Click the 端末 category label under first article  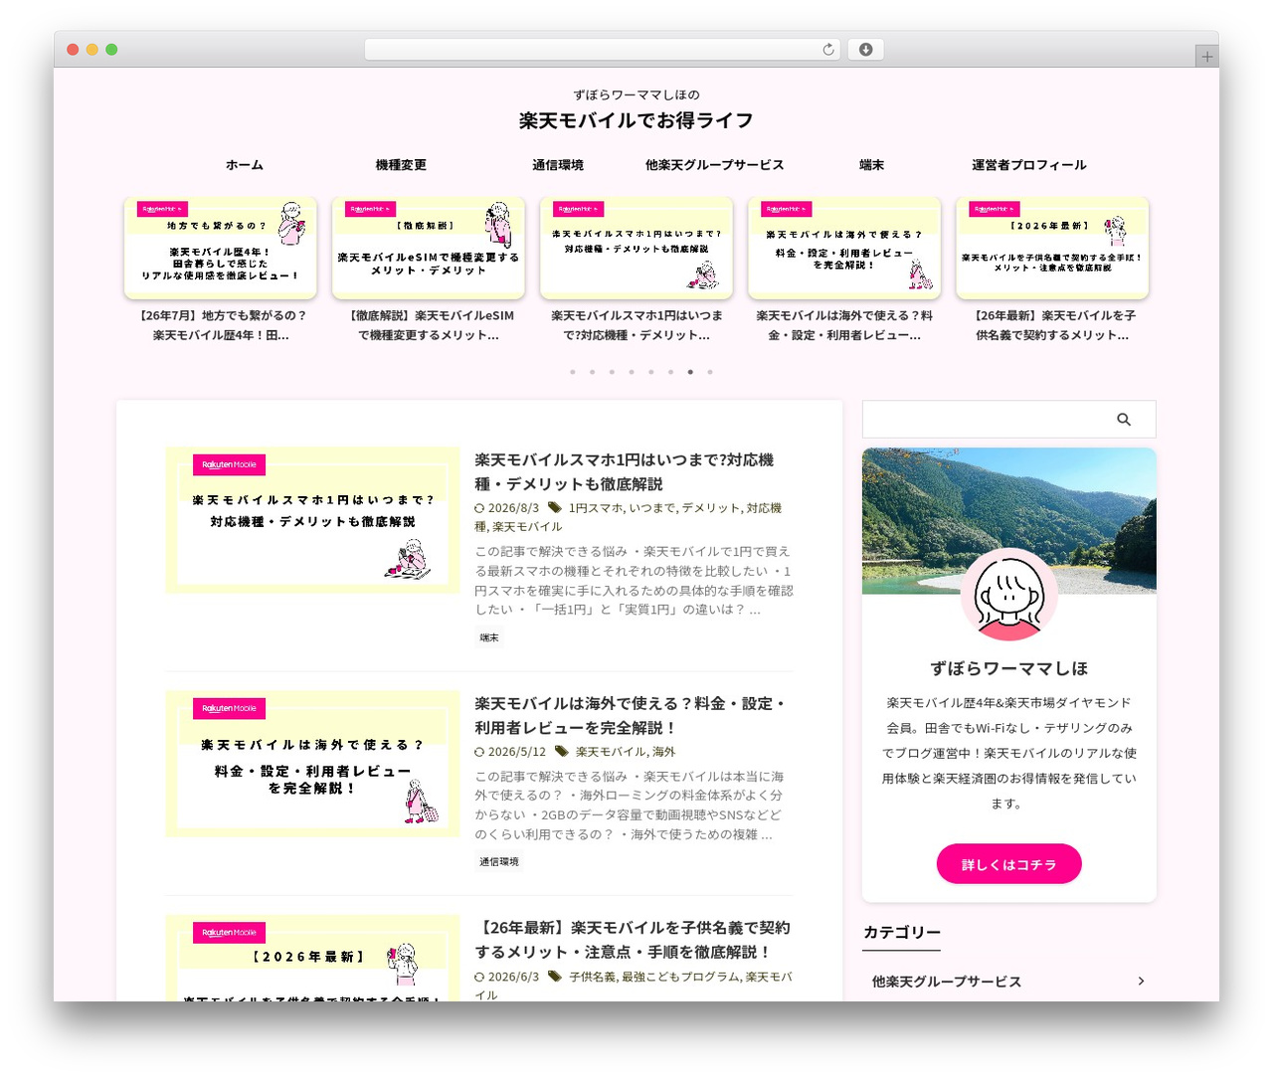(x=489, y=637)
